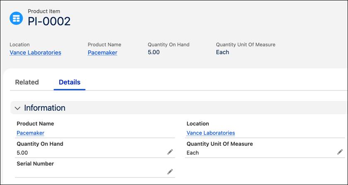Click the PI-0002 record title

tap(49, 21)
